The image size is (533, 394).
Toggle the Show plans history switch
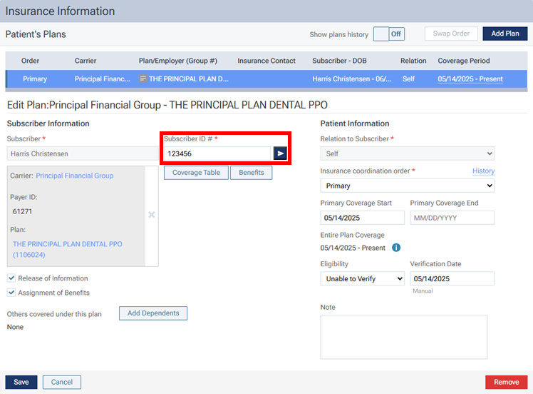pos(389,34)
